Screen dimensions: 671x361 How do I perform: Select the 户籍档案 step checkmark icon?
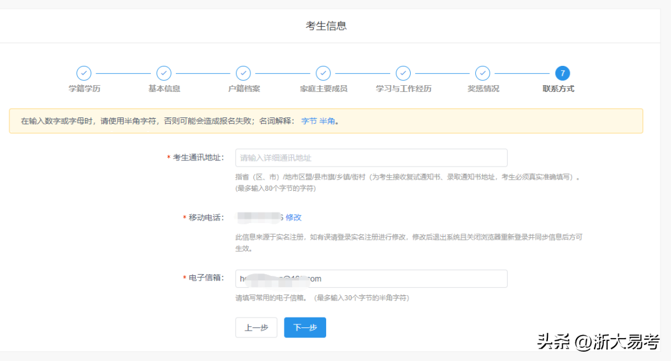click(x=244, y=73)
